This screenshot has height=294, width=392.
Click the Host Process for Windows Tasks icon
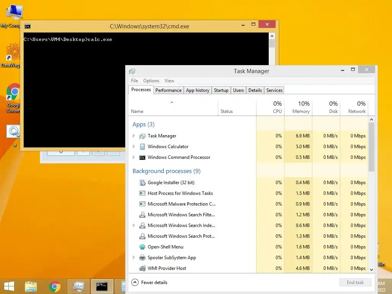coord(142,193)
